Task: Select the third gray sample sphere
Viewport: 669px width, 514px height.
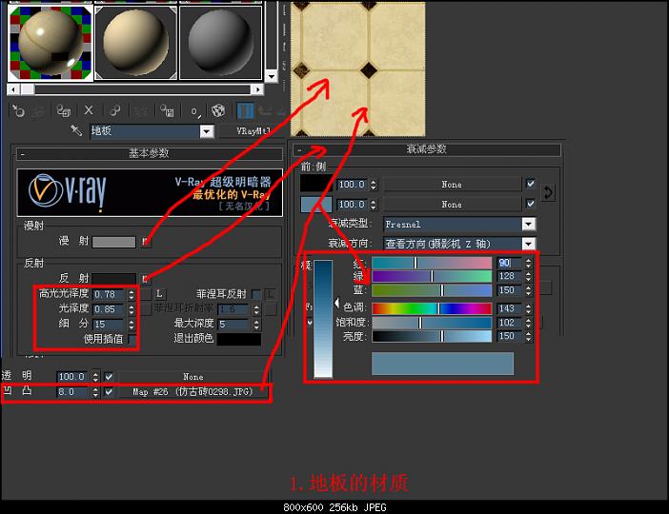Action: (x=220, y=43)
